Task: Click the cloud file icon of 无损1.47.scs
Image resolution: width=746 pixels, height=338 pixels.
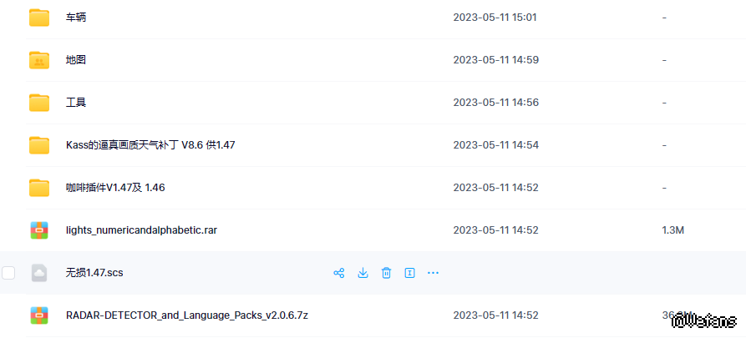Action: [39, 273]
